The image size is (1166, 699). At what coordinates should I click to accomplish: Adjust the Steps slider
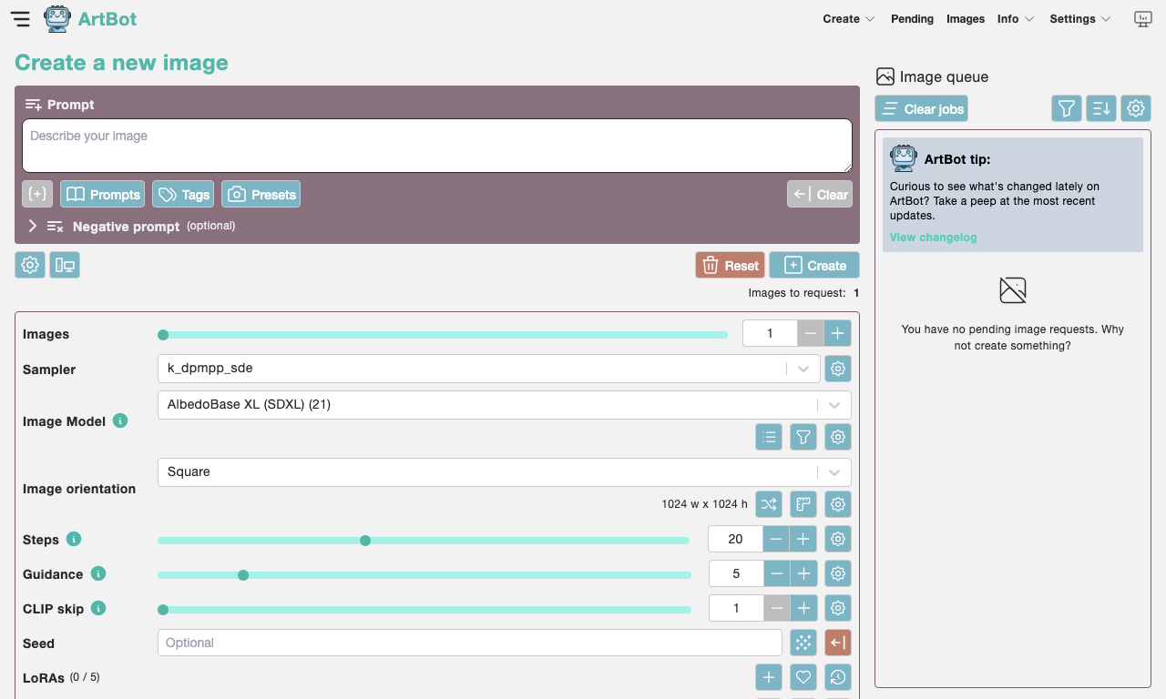424,541
